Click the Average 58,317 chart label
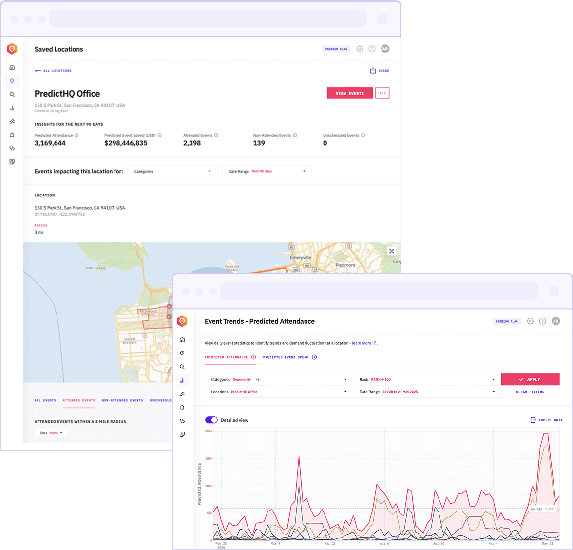Image resolution: width=573 pixels, height=550 pixels. pyautogui.click(x=542, y=509)
